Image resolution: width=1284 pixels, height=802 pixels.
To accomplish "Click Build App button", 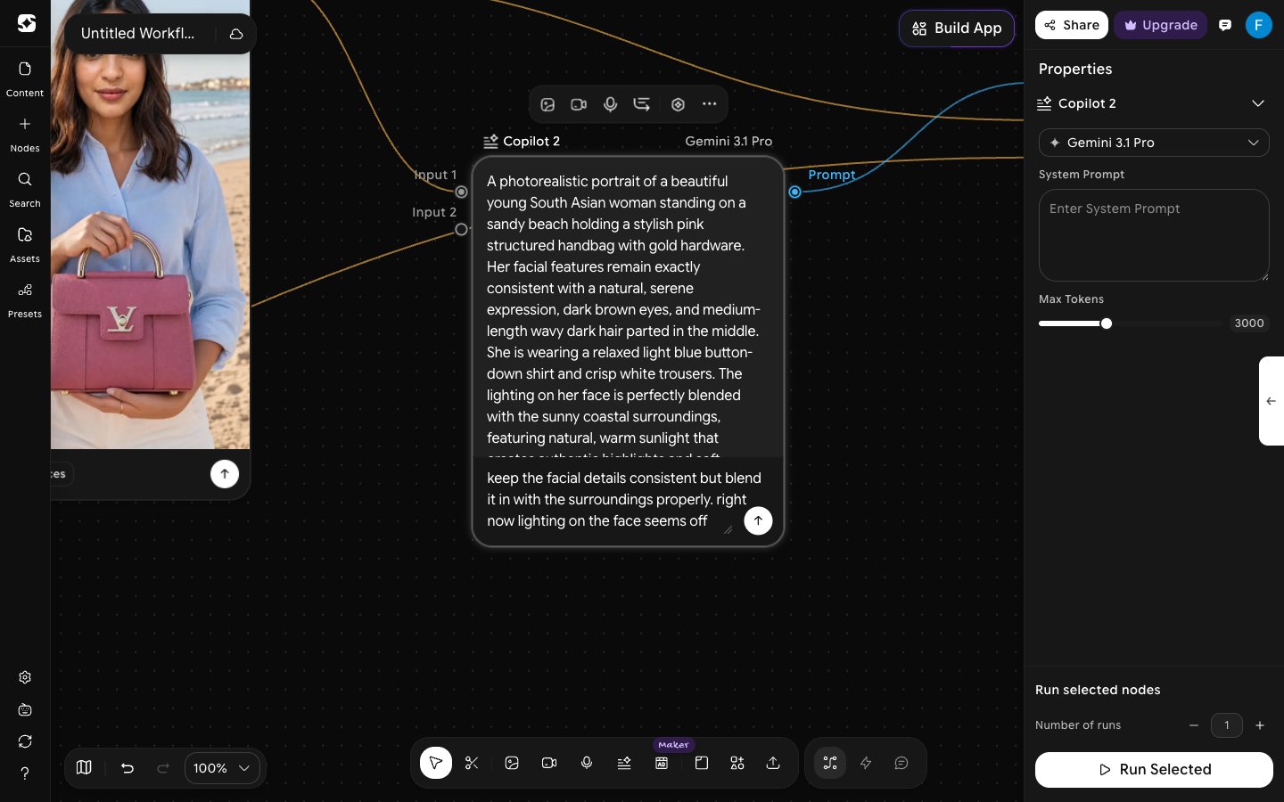I will point(957,29).
